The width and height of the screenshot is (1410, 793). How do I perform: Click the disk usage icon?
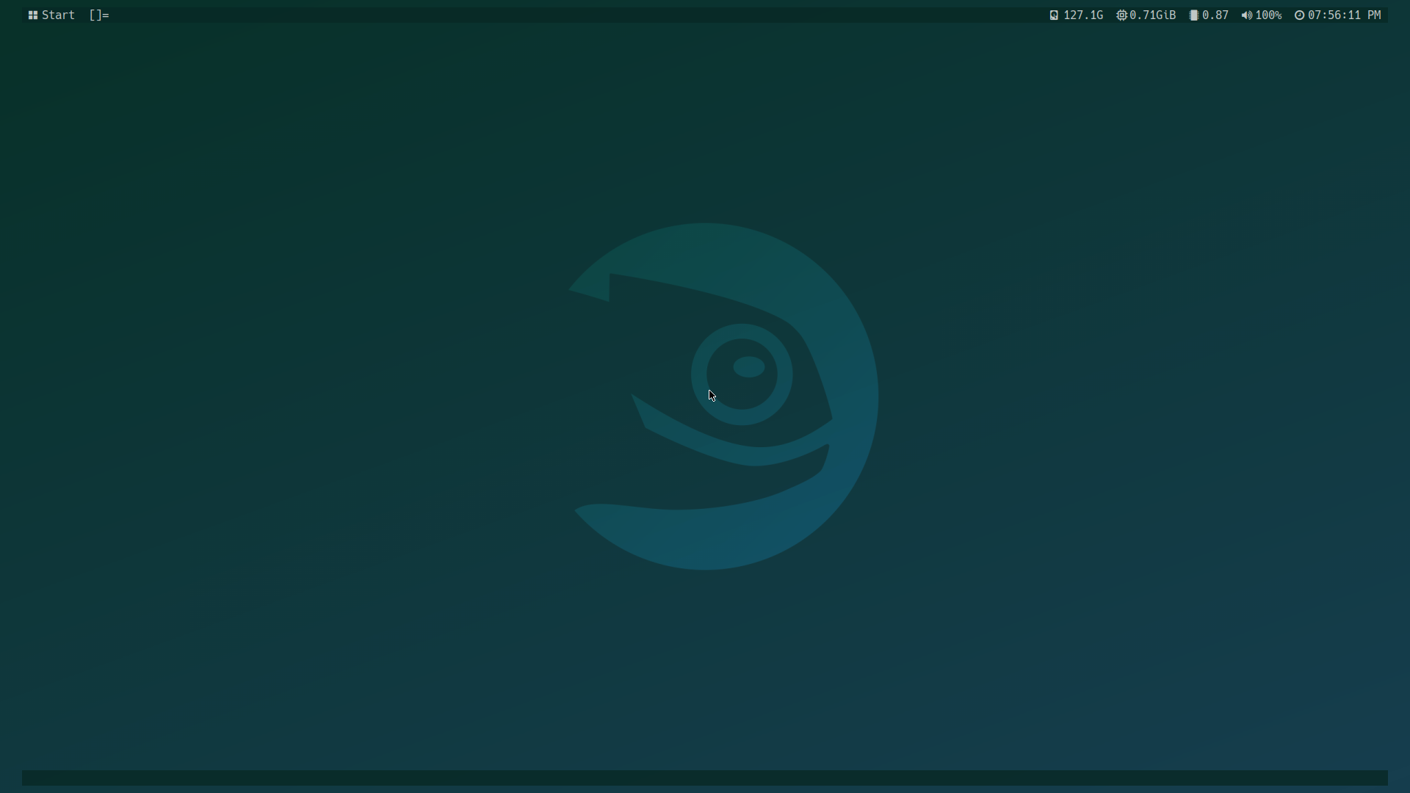pos(1054,15)
